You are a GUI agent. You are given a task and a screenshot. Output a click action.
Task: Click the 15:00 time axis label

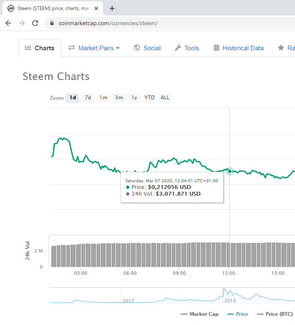coord(278,273)
